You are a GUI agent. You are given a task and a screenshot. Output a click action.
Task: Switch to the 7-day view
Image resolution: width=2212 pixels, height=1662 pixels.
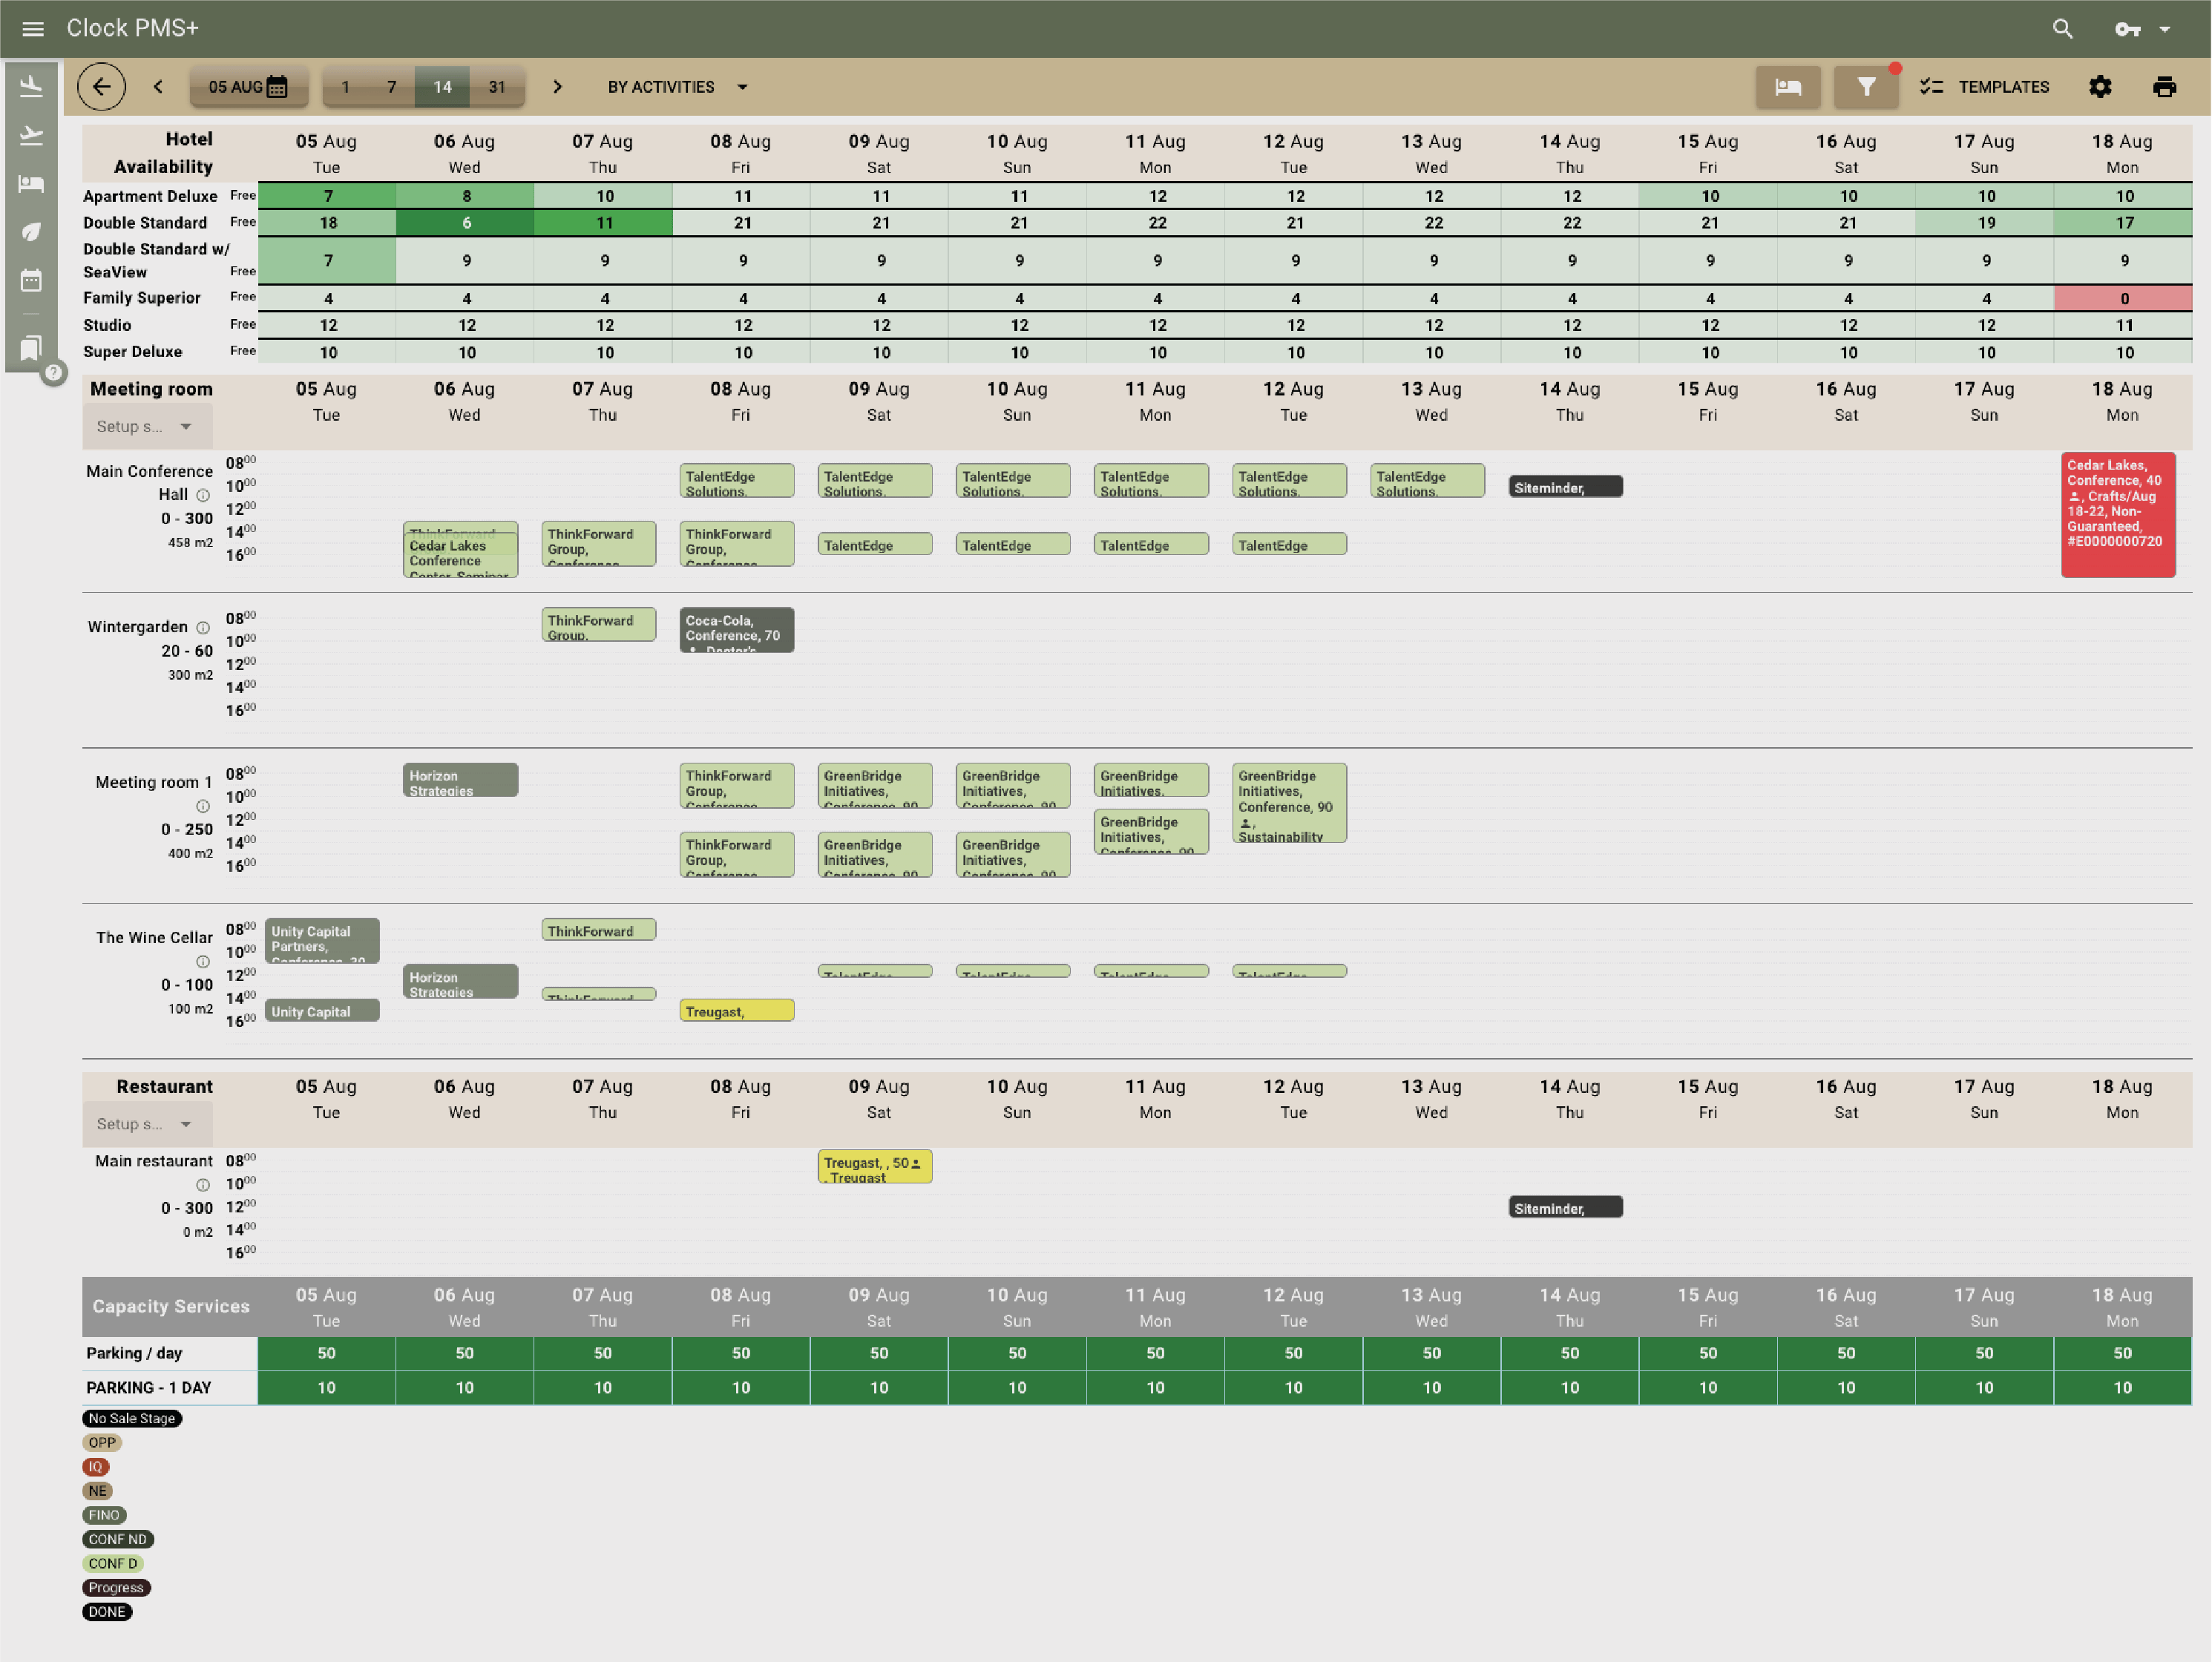pos(392,87)
